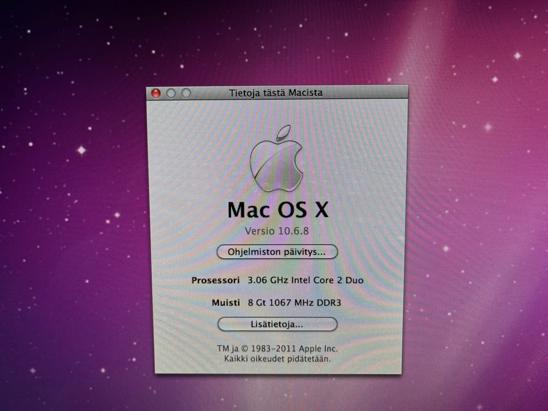Screen dimensions: 548x411
Task: Click the grey zoom window button
Action: point(186,92)
